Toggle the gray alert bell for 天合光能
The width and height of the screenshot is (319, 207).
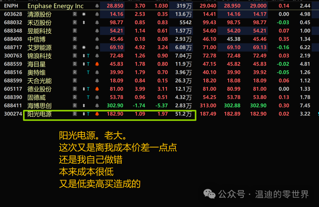[x=97, y=81]
